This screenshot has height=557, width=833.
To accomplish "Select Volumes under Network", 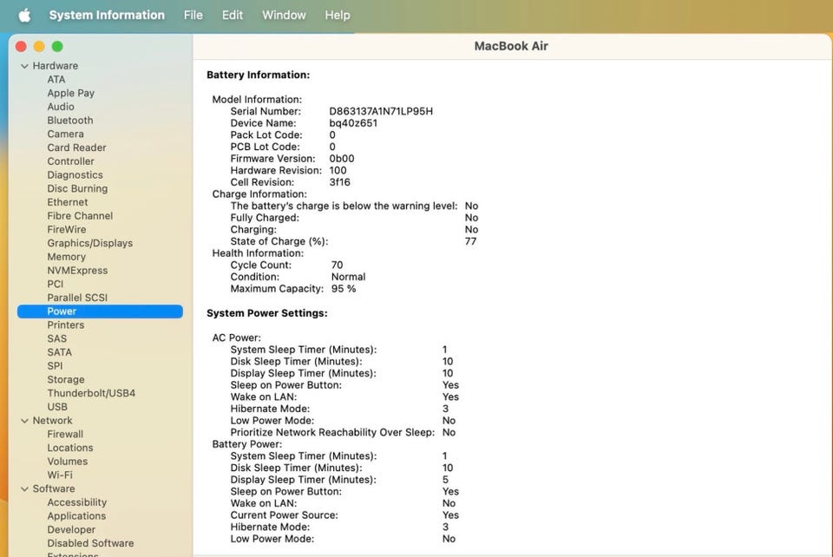I will pyautogui.click(x=68, y=462).
